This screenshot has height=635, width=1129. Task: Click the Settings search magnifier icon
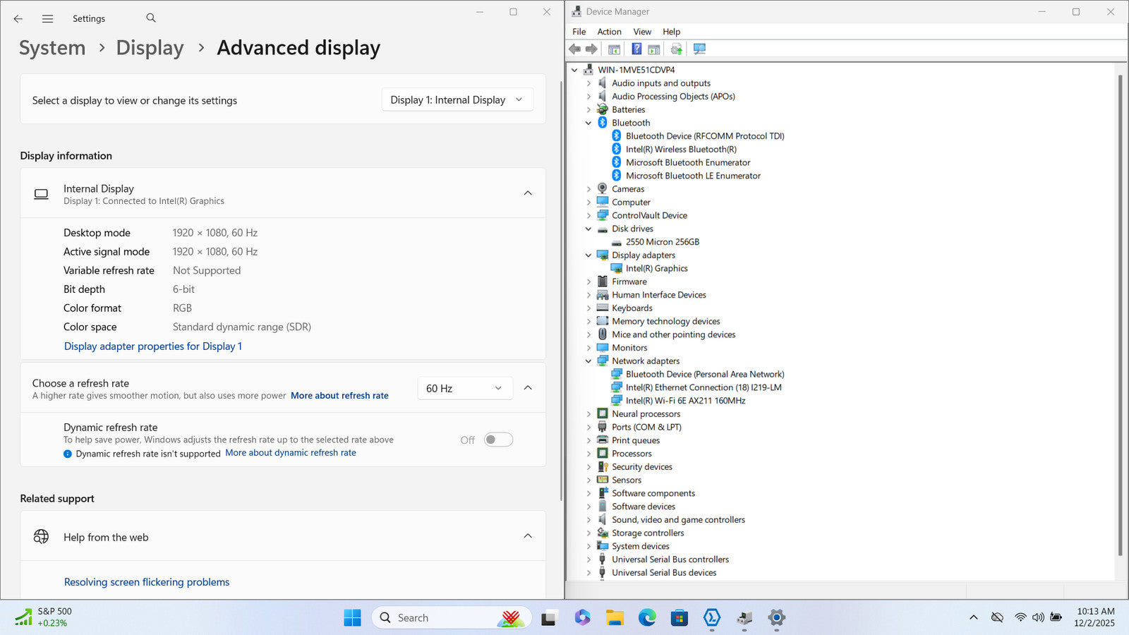[x=151, y=18]
